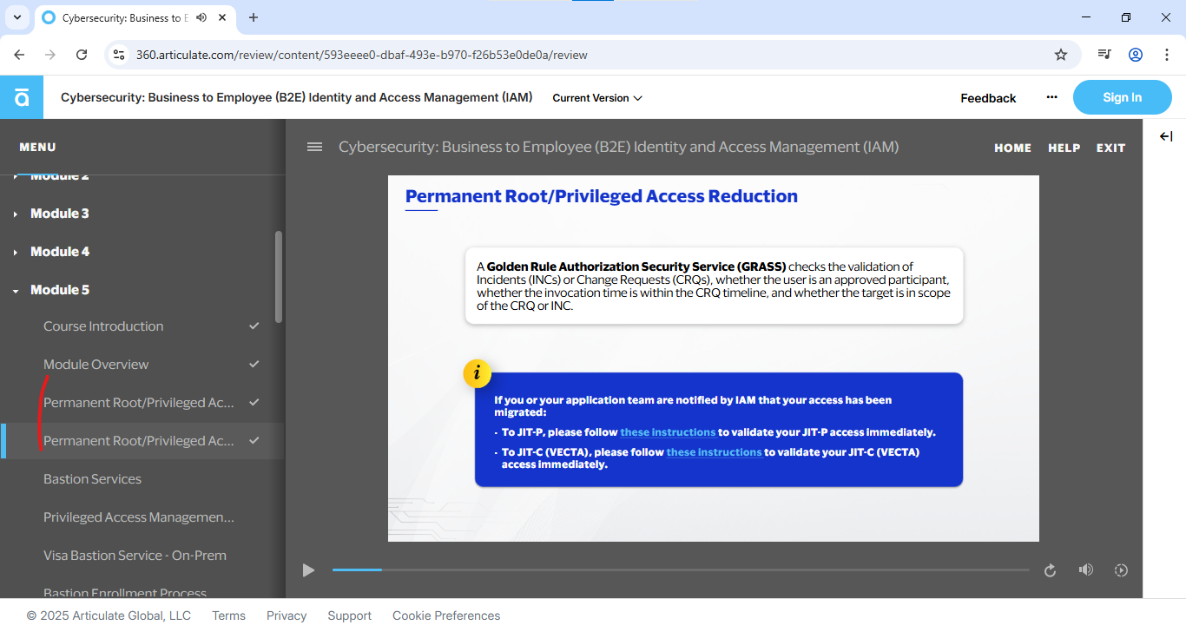Click the slide title Permanent Root/Privileged Access Reduction
The height and width of the screenshot is (632, 1186).
pos(602,196)
